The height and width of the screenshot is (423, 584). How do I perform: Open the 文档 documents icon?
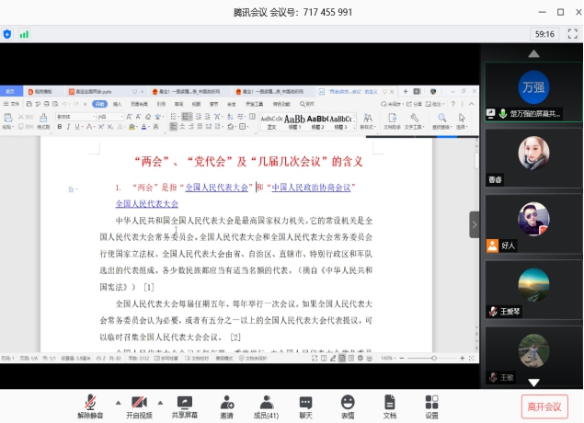click(x=390, y=406)
